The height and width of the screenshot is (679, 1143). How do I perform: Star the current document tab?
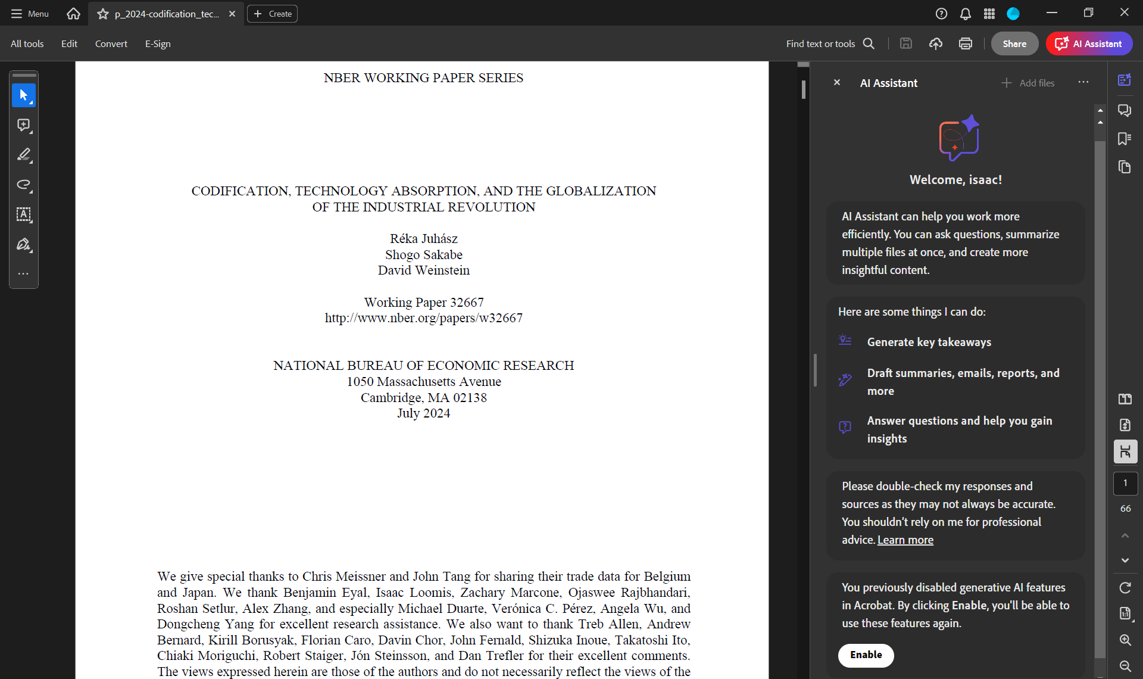click(x=103, y=14)
